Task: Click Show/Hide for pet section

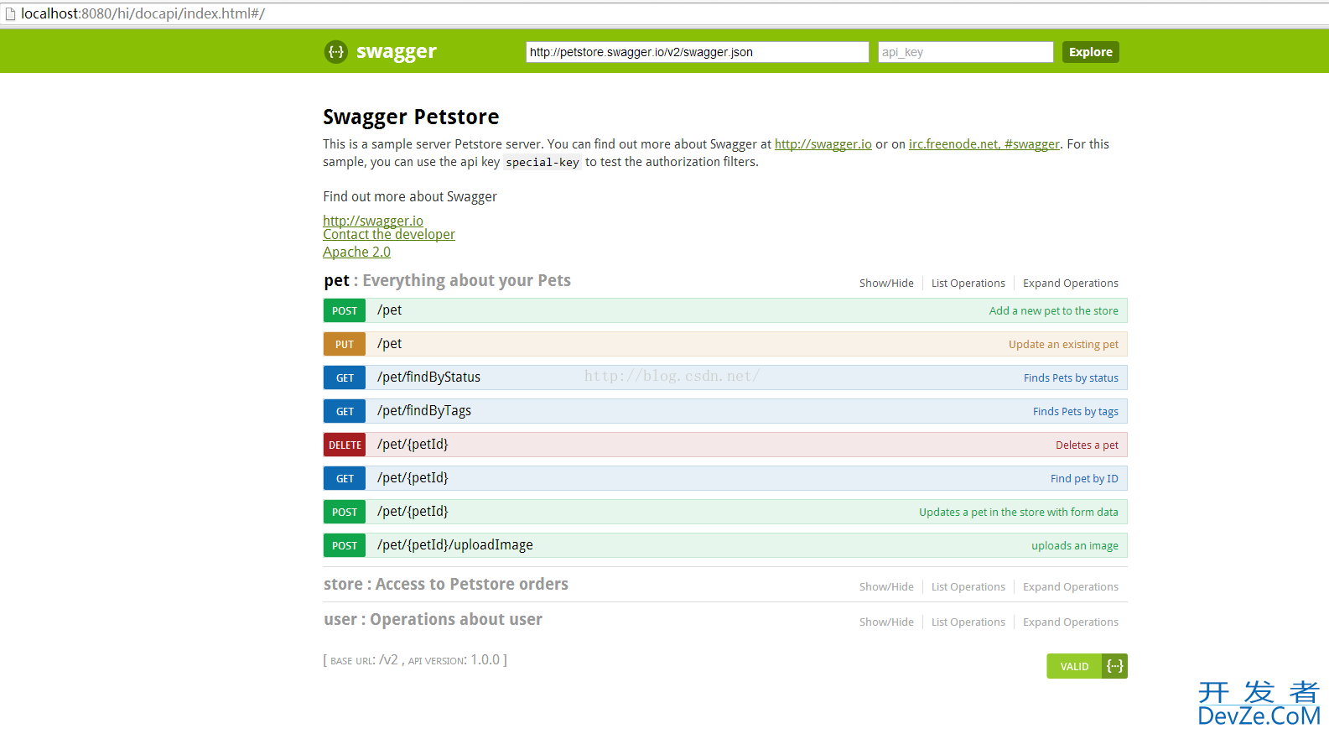Action: pos(886,284)
